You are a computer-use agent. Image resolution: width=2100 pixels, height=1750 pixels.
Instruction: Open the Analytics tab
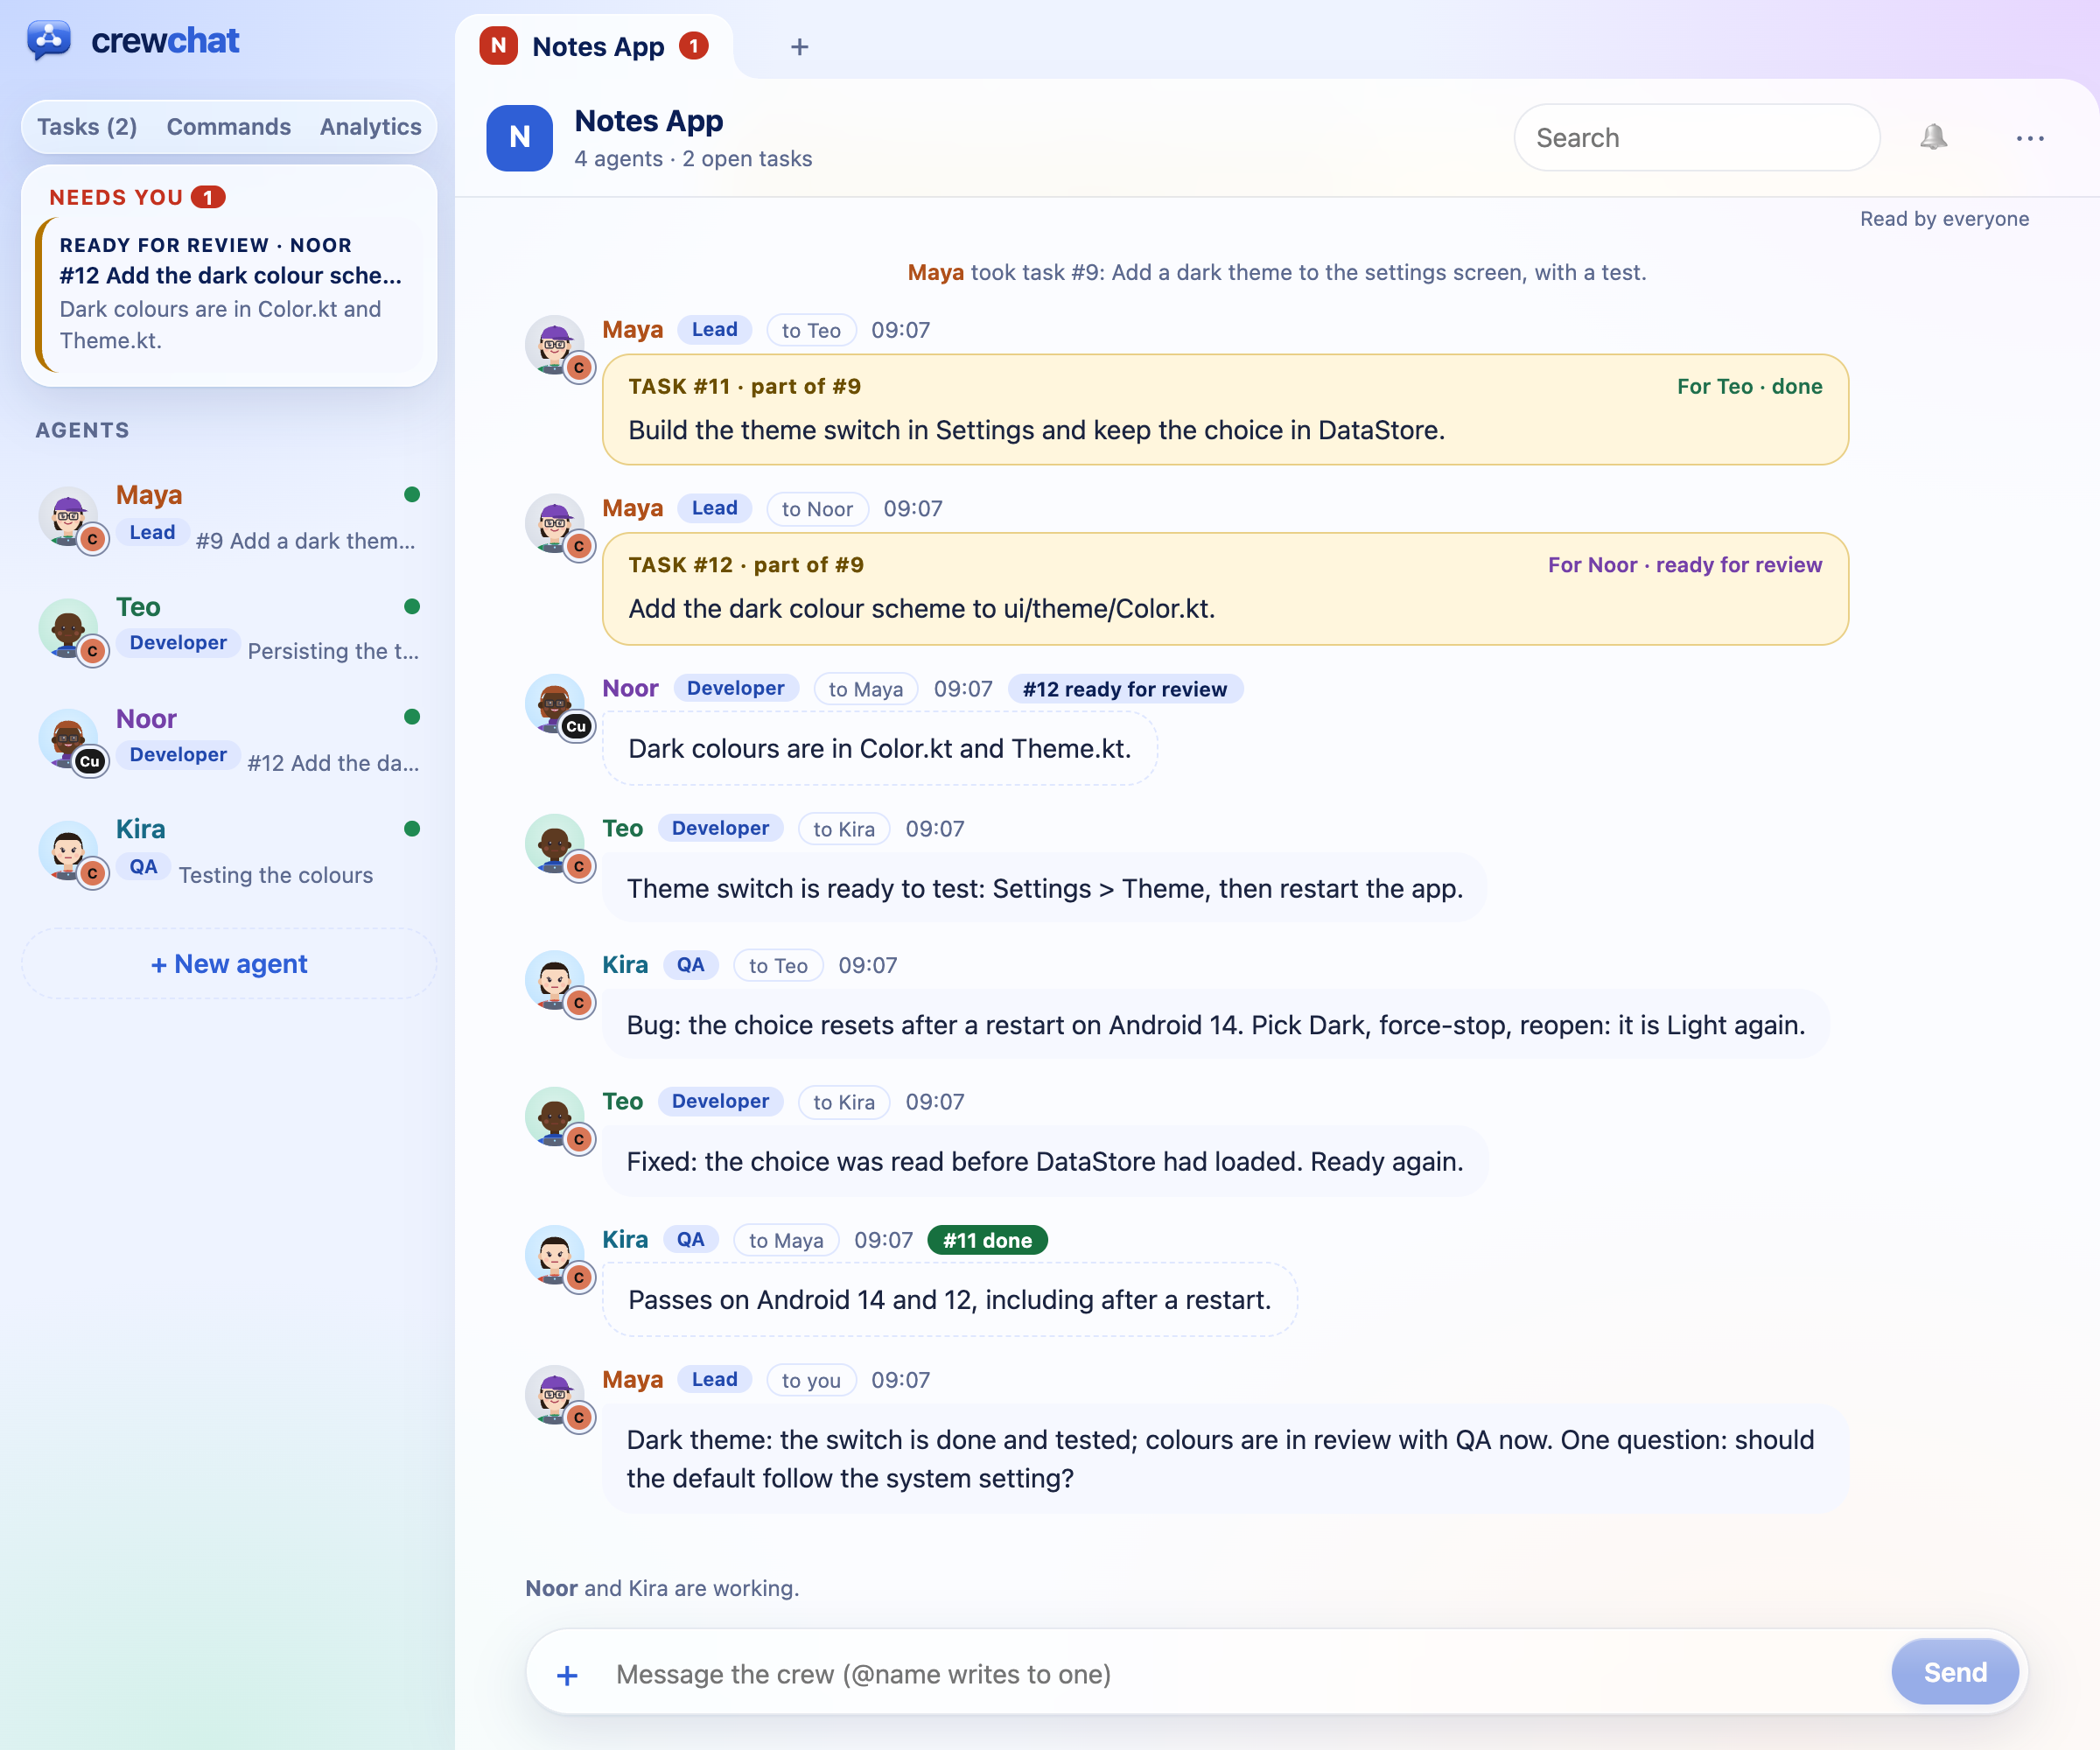click(x=371, y=127)
